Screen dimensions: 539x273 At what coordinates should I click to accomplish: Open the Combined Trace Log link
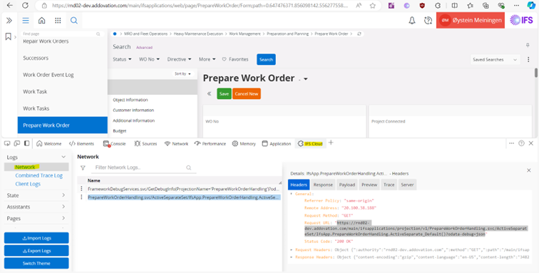(38, 175)
